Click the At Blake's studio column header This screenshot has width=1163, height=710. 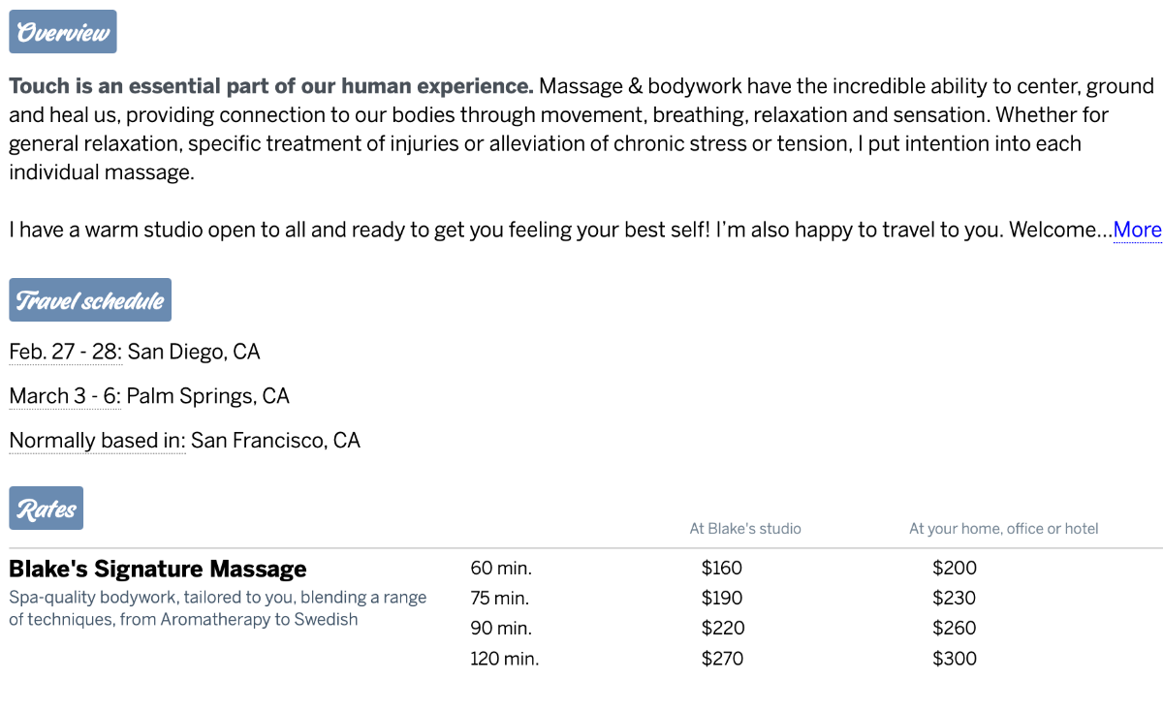tap(745, 529)
